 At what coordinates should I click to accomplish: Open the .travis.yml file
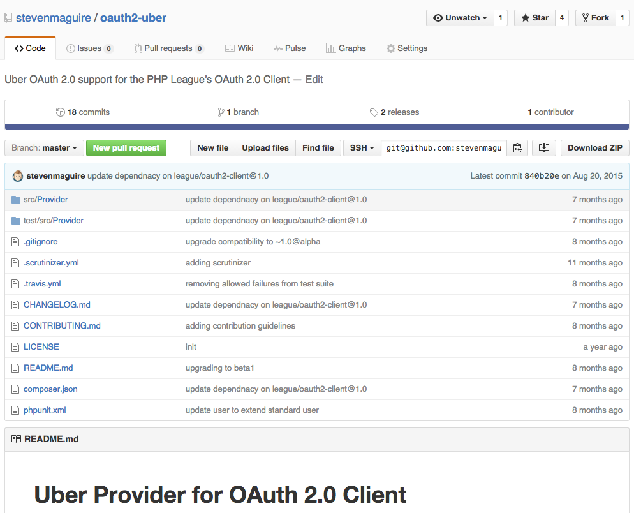[42, 283]
